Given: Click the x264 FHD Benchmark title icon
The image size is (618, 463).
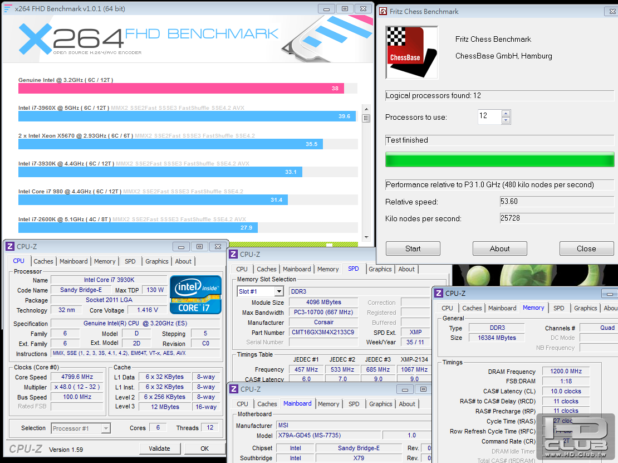Looking at the screenshot, I should [7, 8].
